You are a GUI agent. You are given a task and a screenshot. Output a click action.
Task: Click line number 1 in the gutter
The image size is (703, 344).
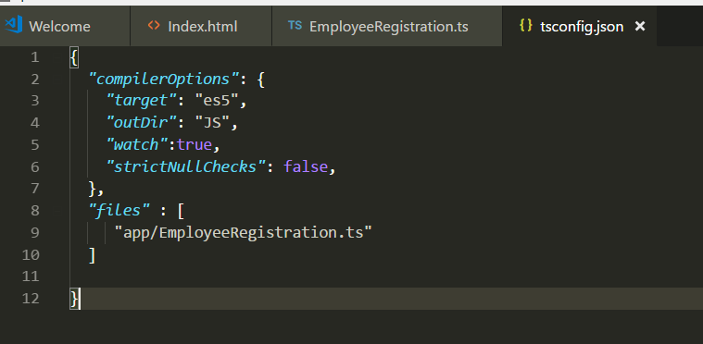point(35,57)
